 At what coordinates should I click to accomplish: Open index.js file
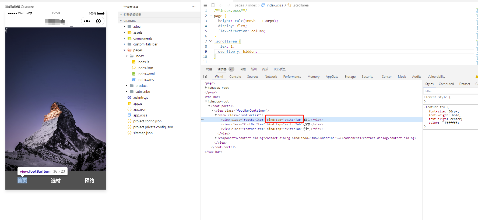[x=143, y=62]
